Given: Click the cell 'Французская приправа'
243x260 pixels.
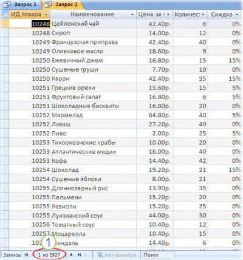Looking at the screenshot, I should tap(93, 42).
